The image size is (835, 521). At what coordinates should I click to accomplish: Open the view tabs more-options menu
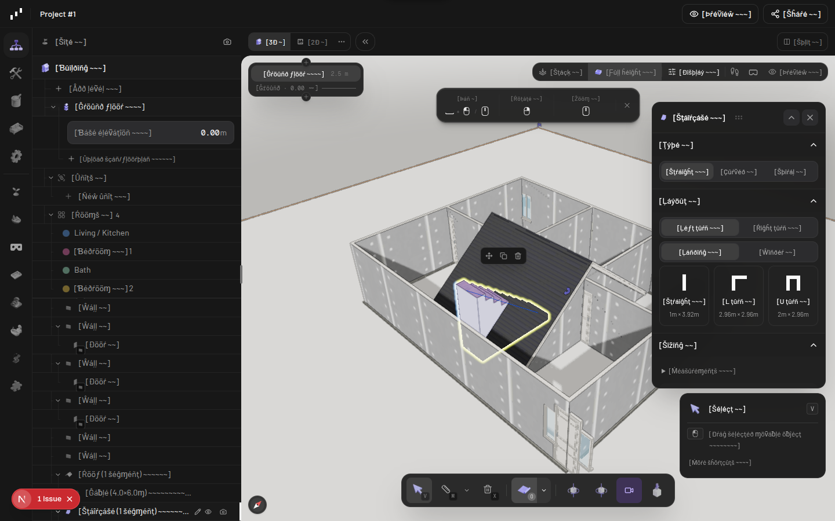342,42
